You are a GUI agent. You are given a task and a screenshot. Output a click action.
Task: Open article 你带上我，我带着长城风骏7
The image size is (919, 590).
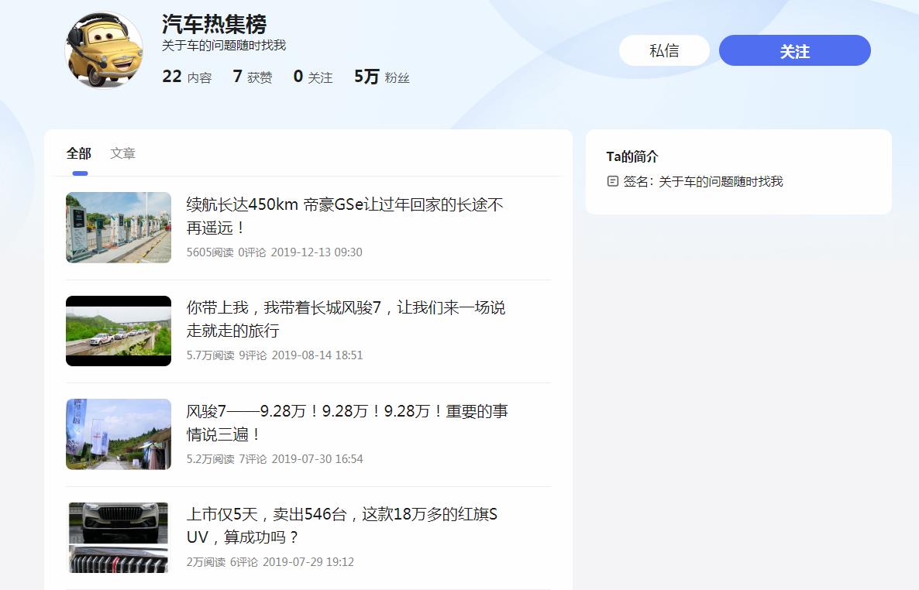coord(346,319)
